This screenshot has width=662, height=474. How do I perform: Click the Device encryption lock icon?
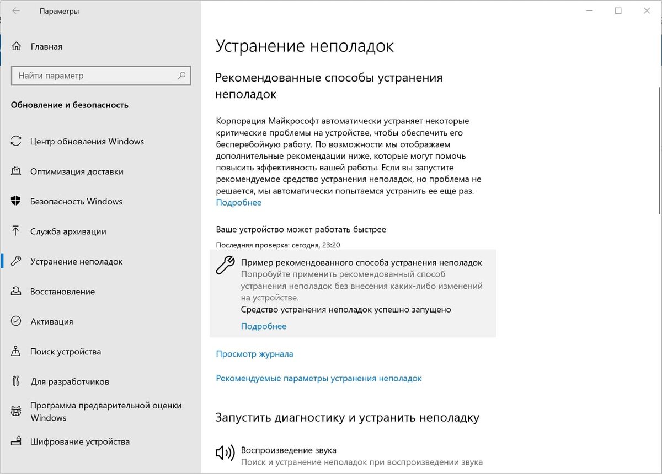[16, 441]
